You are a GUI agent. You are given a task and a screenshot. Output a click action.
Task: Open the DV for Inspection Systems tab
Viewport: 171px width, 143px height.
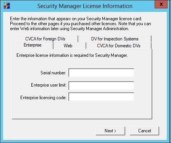coord(115,39)
